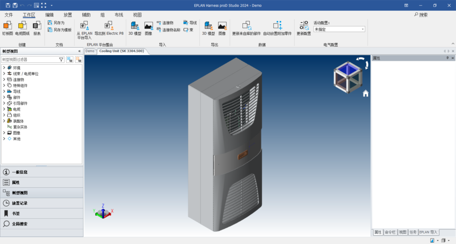Select the 组织 tree item
Image resolution: width=456 pixels, height=244 pixels.
[x=17, y=115]
